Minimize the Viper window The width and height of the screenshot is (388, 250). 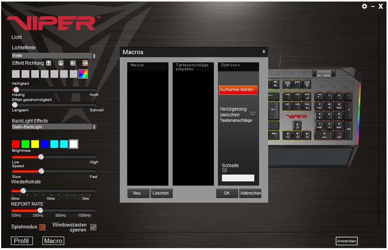[x=373, y=6]
